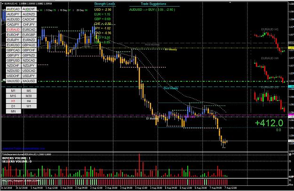The height and width of the screenshot is (191, 294).
Task: Click the R1 Weekly level label
Action: coord(171,50)
